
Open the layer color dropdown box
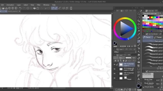116,58
